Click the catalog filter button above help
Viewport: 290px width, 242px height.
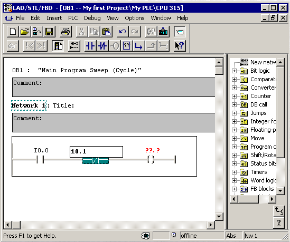tap(279, 211)
